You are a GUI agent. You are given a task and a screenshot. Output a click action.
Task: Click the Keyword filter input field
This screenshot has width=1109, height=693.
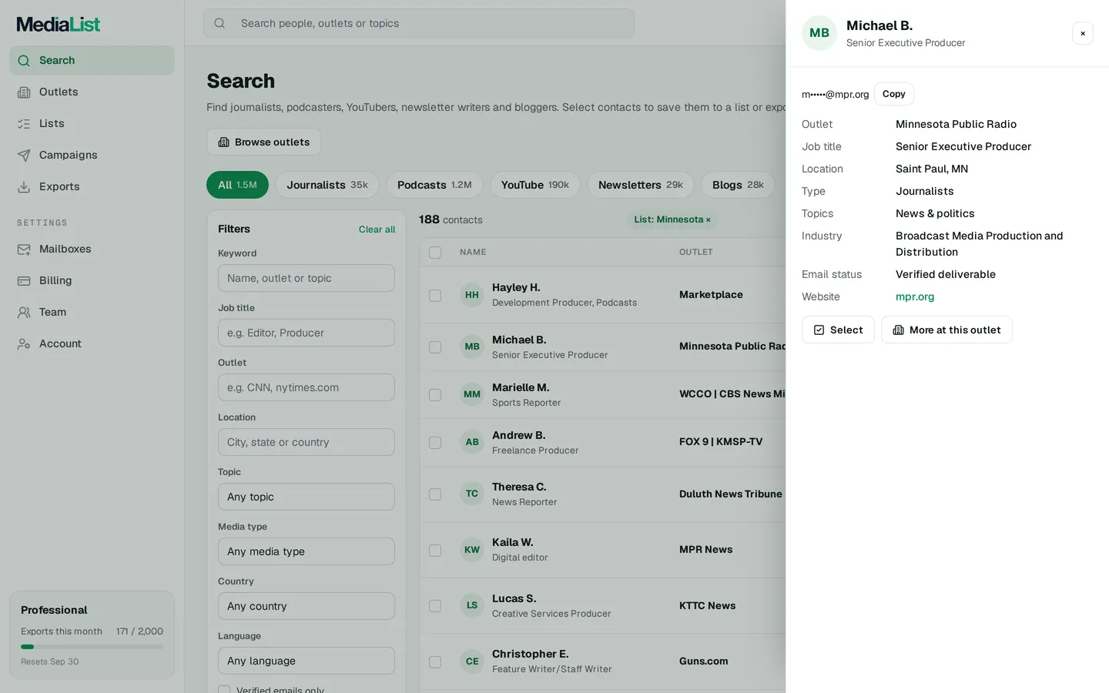click(x=307, y=278)
